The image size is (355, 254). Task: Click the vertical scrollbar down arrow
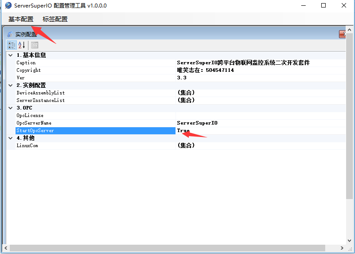coord(349,241)
